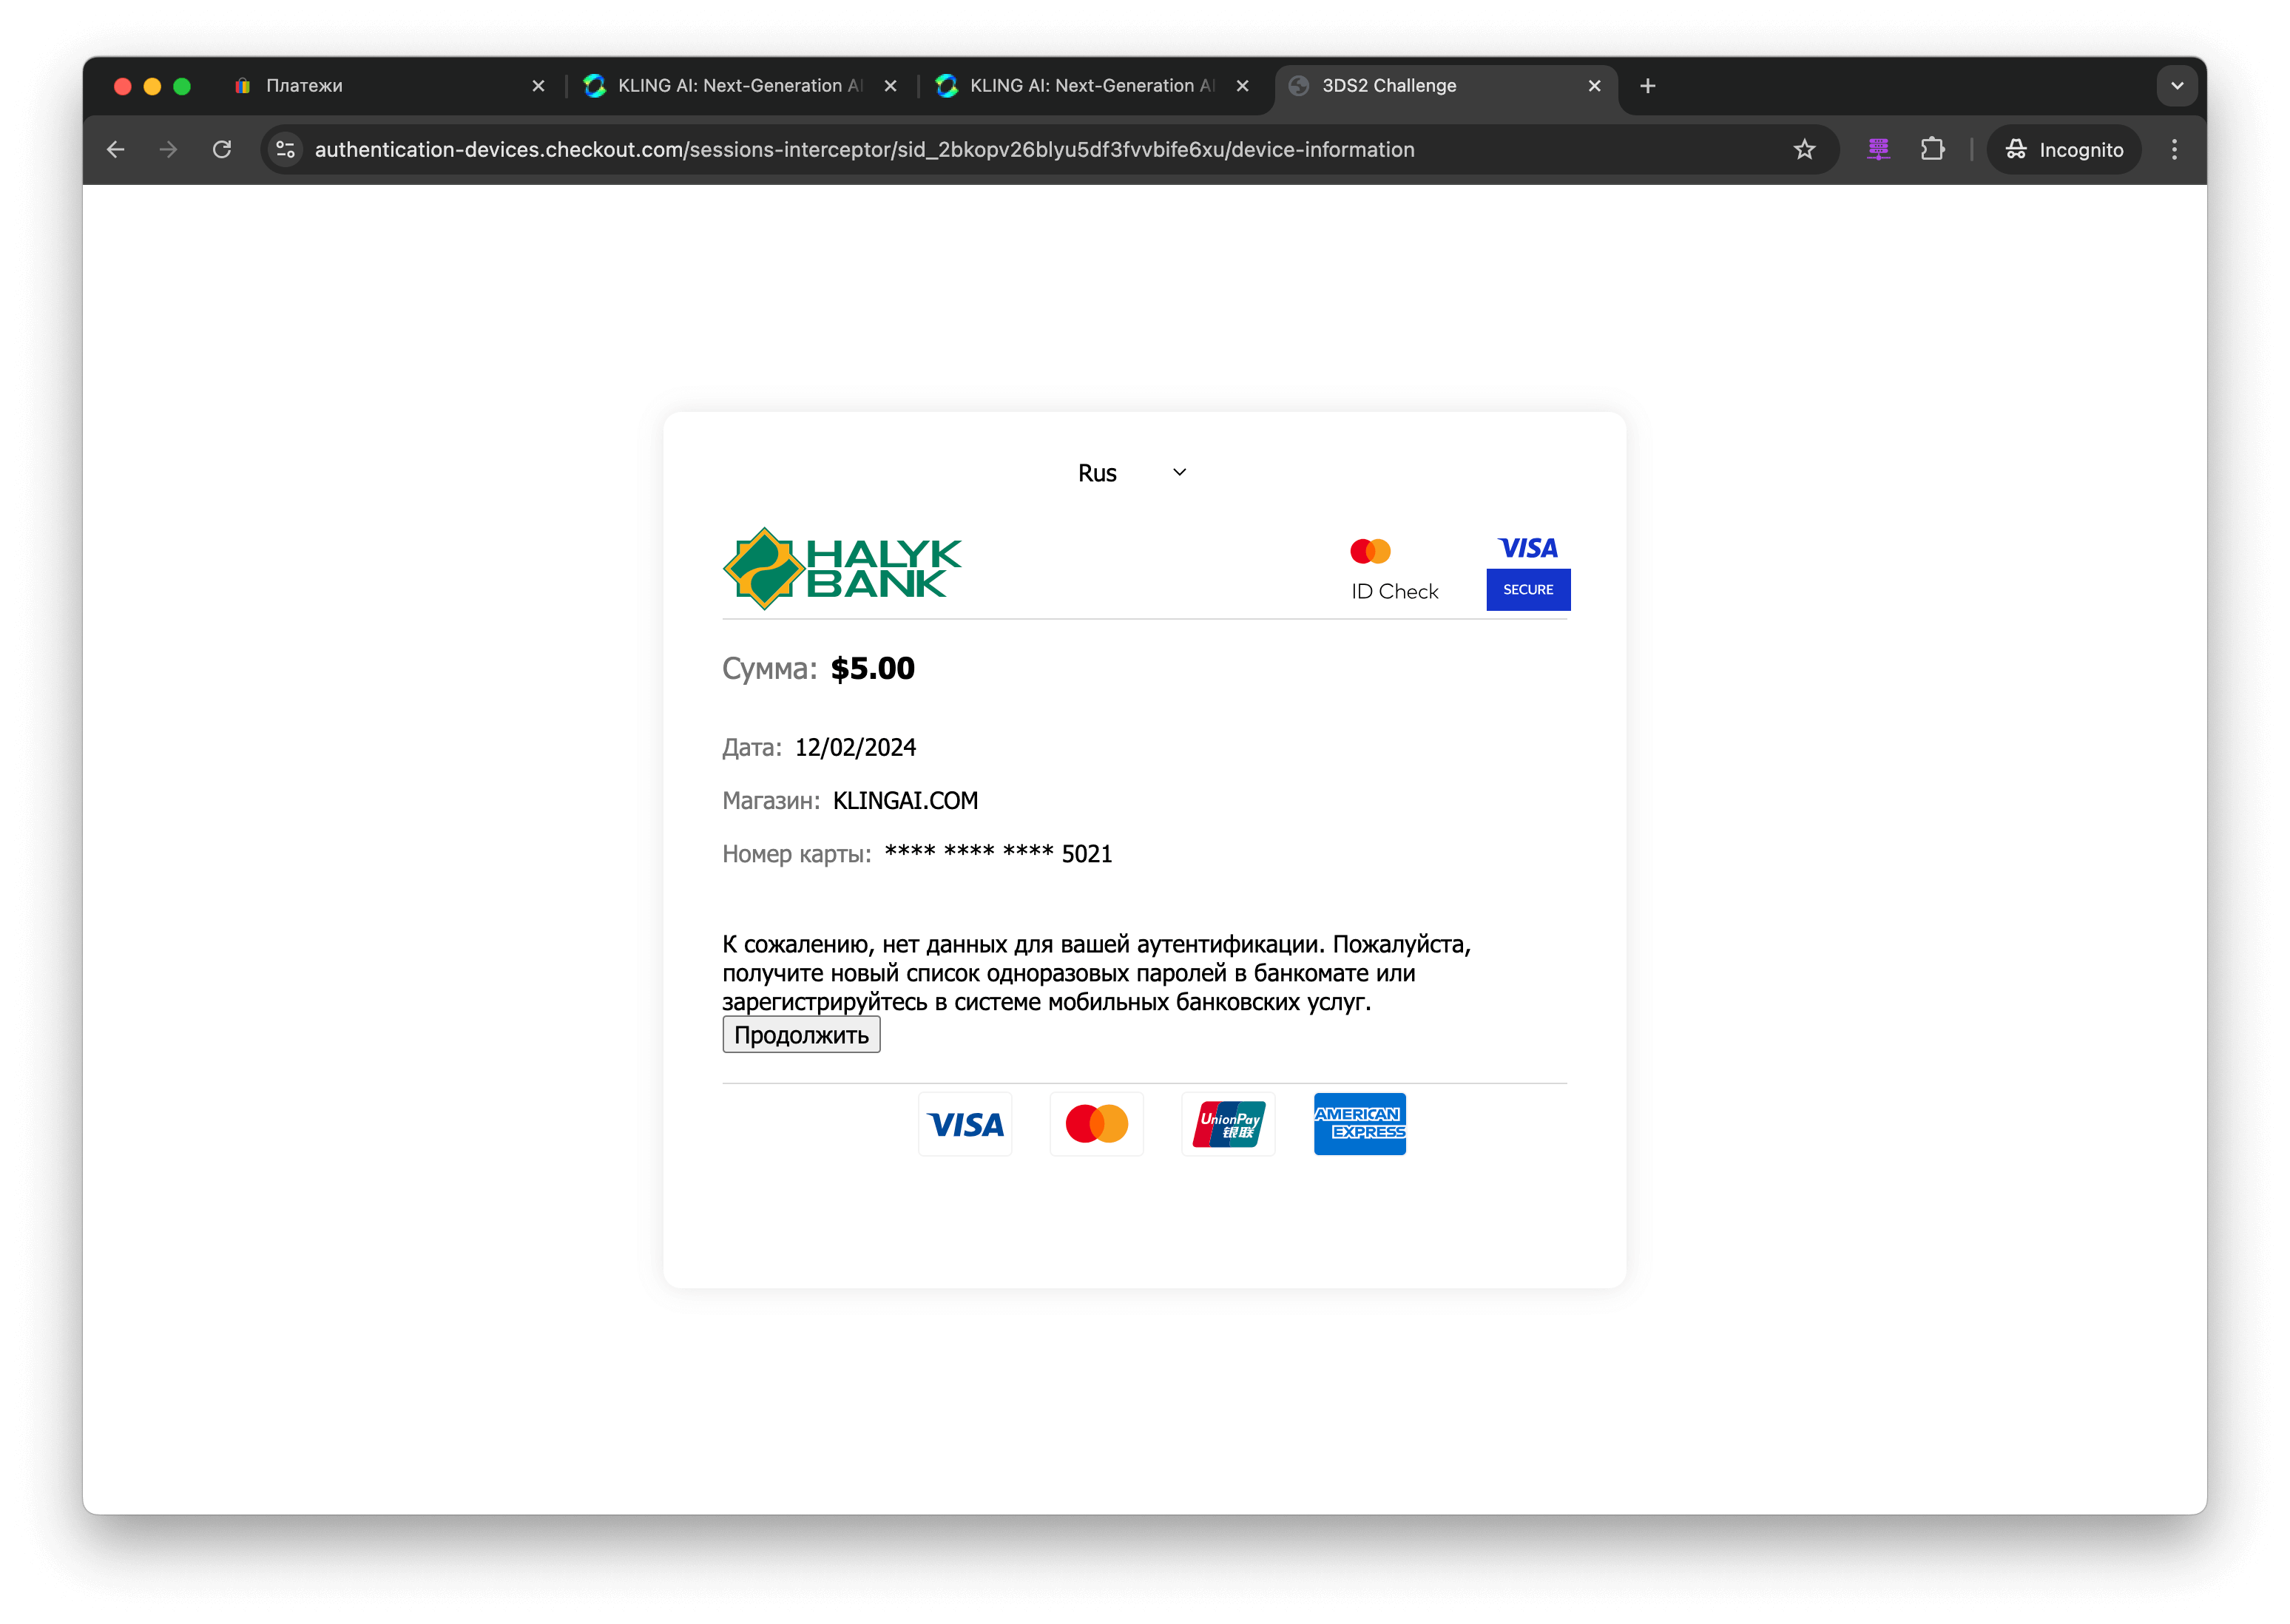2290x1624 pixels.
Task: Close the first KLING AI tab
Action: coord(890,86)
